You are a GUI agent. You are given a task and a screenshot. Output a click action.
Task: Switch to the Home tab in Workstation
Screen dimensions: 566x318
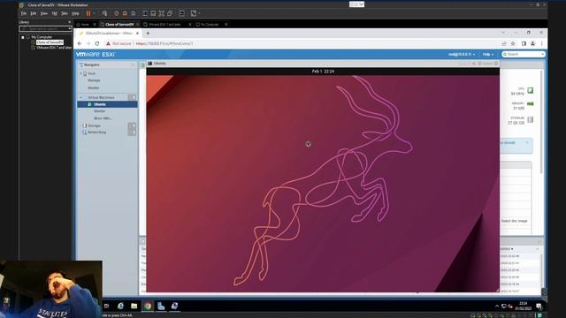85,25
